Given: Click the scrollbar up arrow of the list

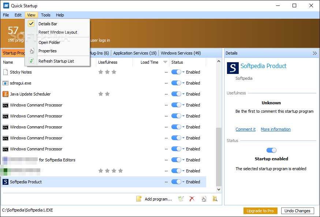Looking at the screenshot, I should click(219, 61).
